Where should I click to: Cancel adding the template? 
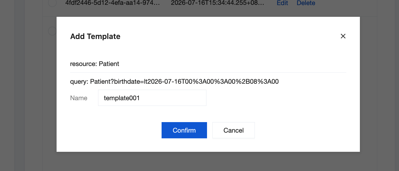click(x=234, y=130)
